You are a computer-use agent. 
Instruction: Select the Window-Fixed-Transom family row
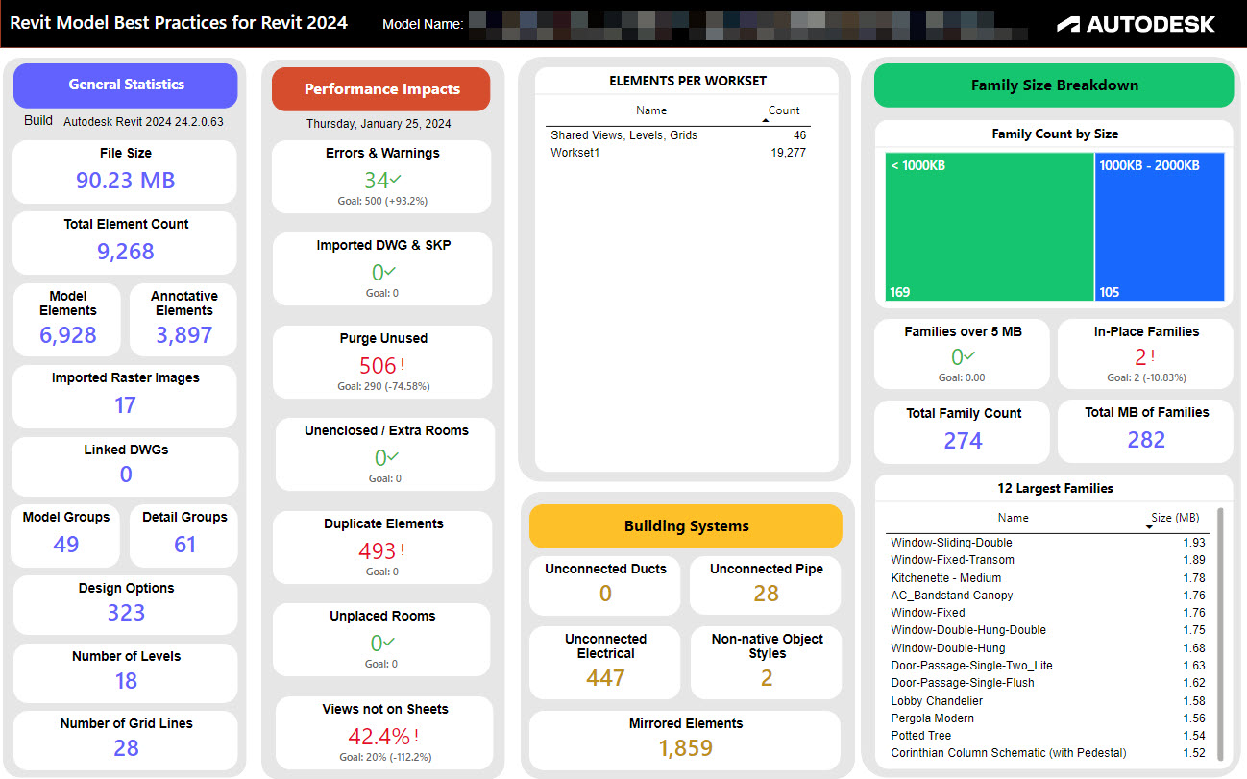tap(1047, 560)
